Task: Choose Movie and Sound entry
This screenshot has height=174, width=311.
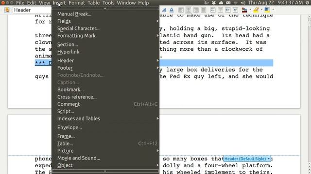Action: click(105, 158)
